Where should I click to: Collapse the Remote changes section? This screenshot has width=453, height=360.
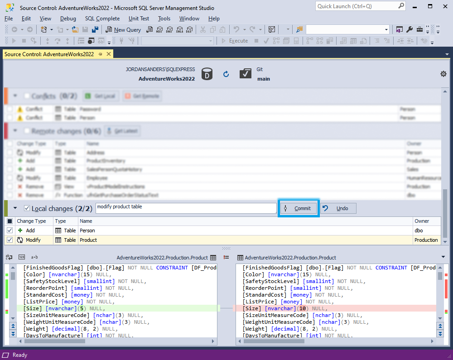pyautogui.click(x=15, y=131)
